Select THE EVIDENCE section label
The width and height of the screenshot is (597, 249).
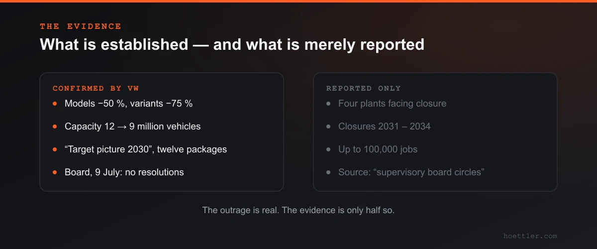coord(81,26)
